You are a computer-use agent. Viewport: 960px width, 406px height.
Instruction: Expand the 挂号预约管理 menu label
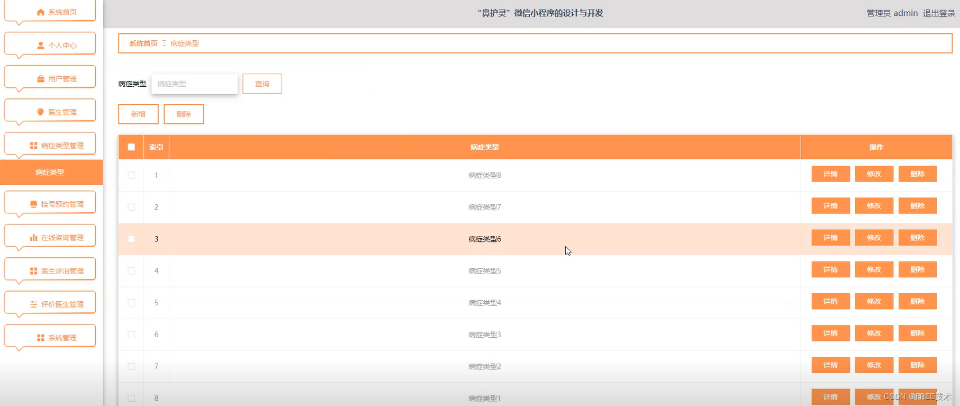pyautogui.click(x=62, y=204)
